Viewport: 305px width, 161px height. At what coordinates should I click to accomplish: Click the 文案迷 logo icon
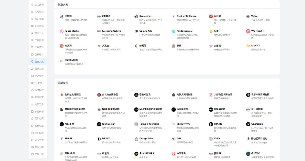[99, 46]
